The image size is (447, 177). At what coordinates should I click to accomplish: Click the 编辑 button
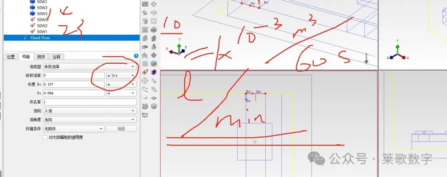tap(121, 129)
